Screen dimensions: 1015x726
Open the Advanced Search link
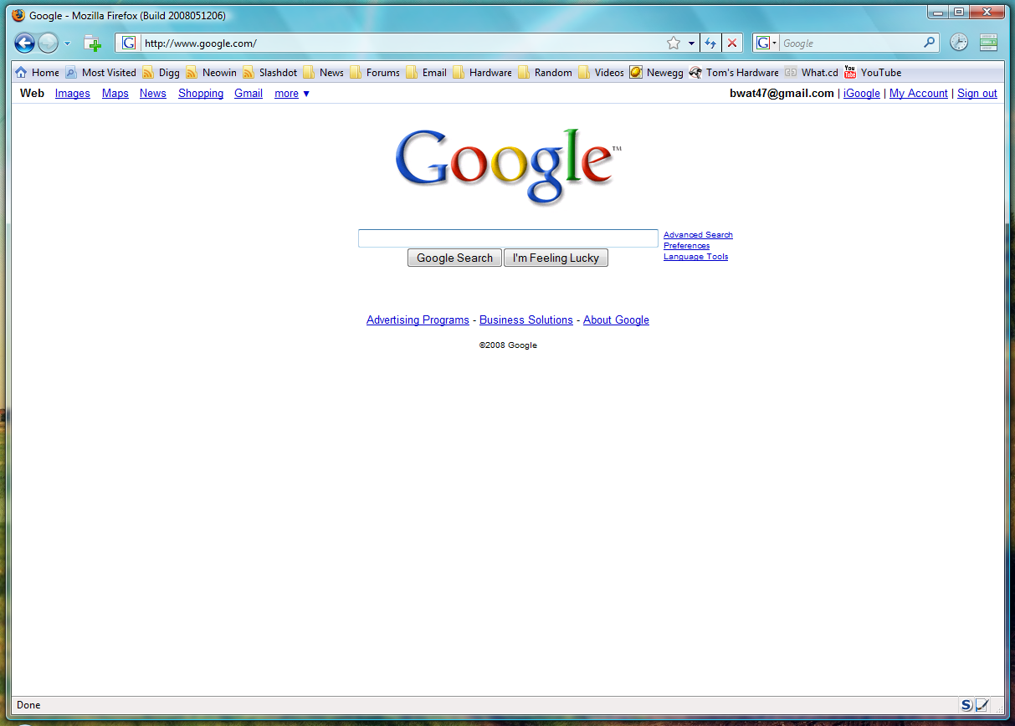pos(698,235)
